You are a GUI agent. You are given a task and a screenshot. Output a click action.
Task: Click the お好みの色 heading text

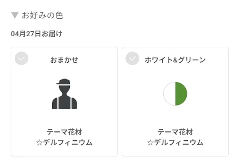click(x=42, y=15)
